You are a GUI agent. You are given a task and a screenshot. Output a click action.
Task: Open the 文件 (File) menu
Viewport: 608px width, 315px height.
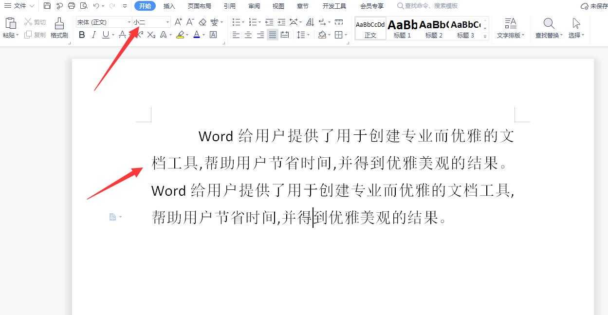click(19, 6)
